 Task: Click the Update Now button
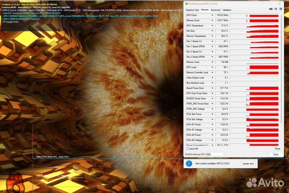(x=248, y=164)
